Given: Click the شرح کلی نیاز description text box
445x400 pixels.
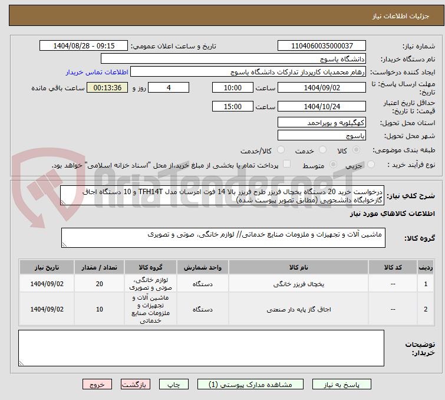Looking at the screenshot, I should click(222, 195).
